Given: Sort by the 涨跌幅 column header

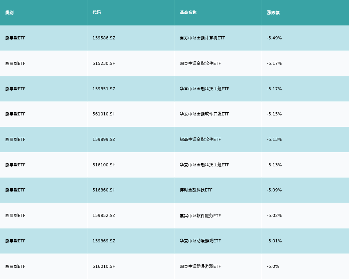Looking at the screenshot, I should pos(273,13).
